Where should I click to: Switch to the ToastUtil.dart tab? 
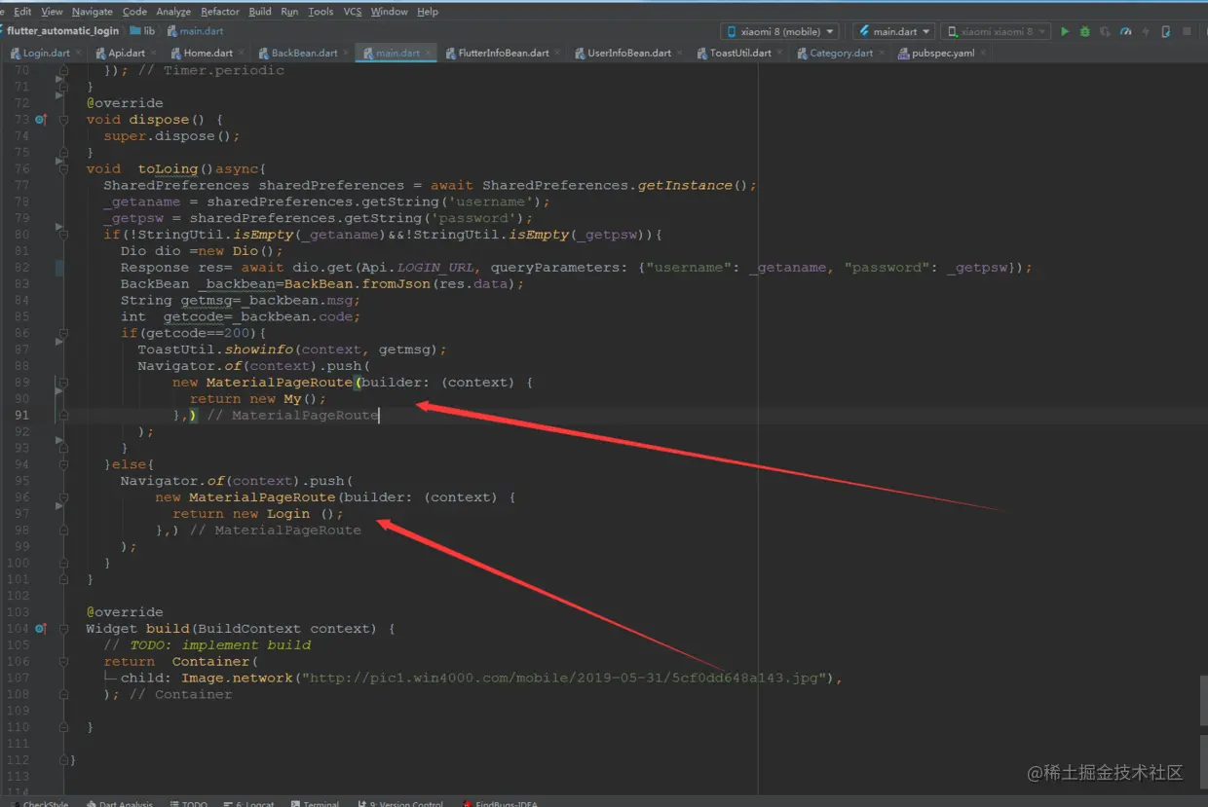pos(740,54)
